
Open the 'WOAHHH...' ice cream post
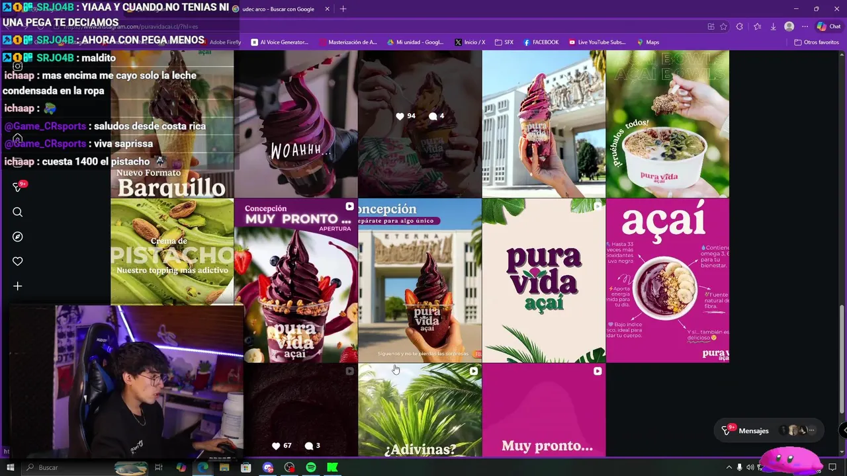296,124
